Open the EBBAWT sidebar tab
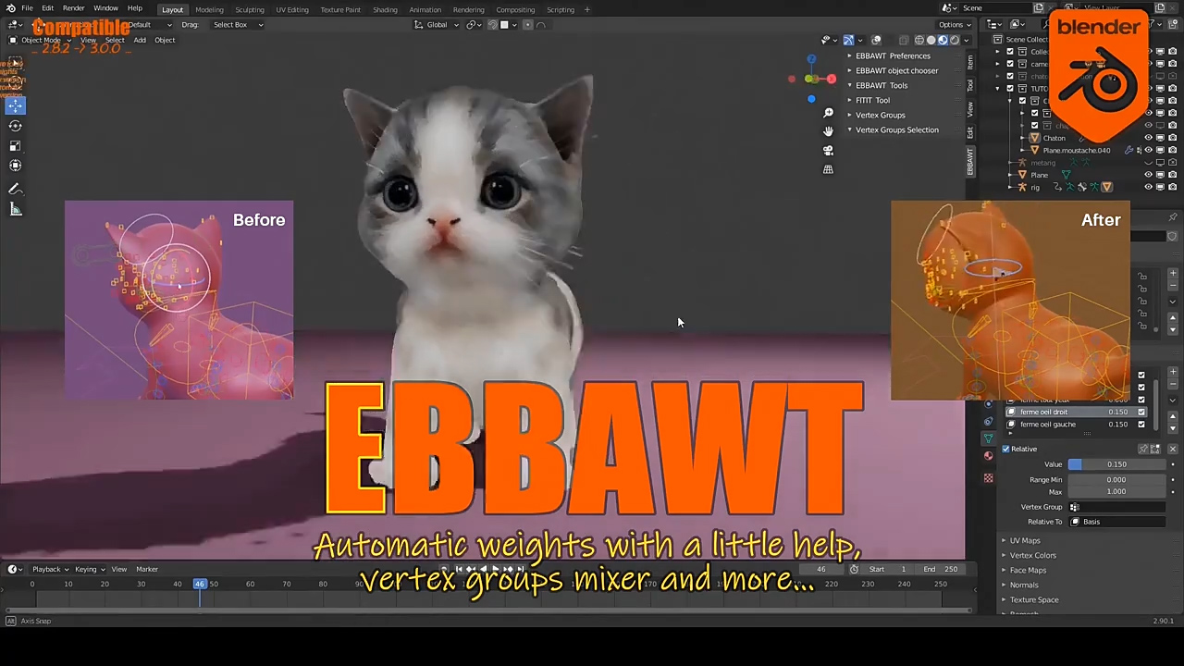The height and width of the screenshot is (666, 1184). pyautogui.click(x=970, y=161)
